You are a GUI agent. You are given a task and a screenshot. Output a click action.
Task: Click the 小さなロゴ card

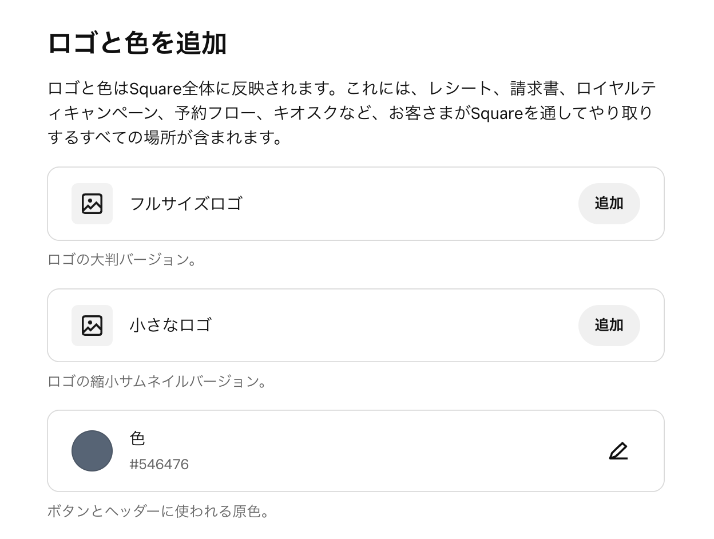(357, 326)
